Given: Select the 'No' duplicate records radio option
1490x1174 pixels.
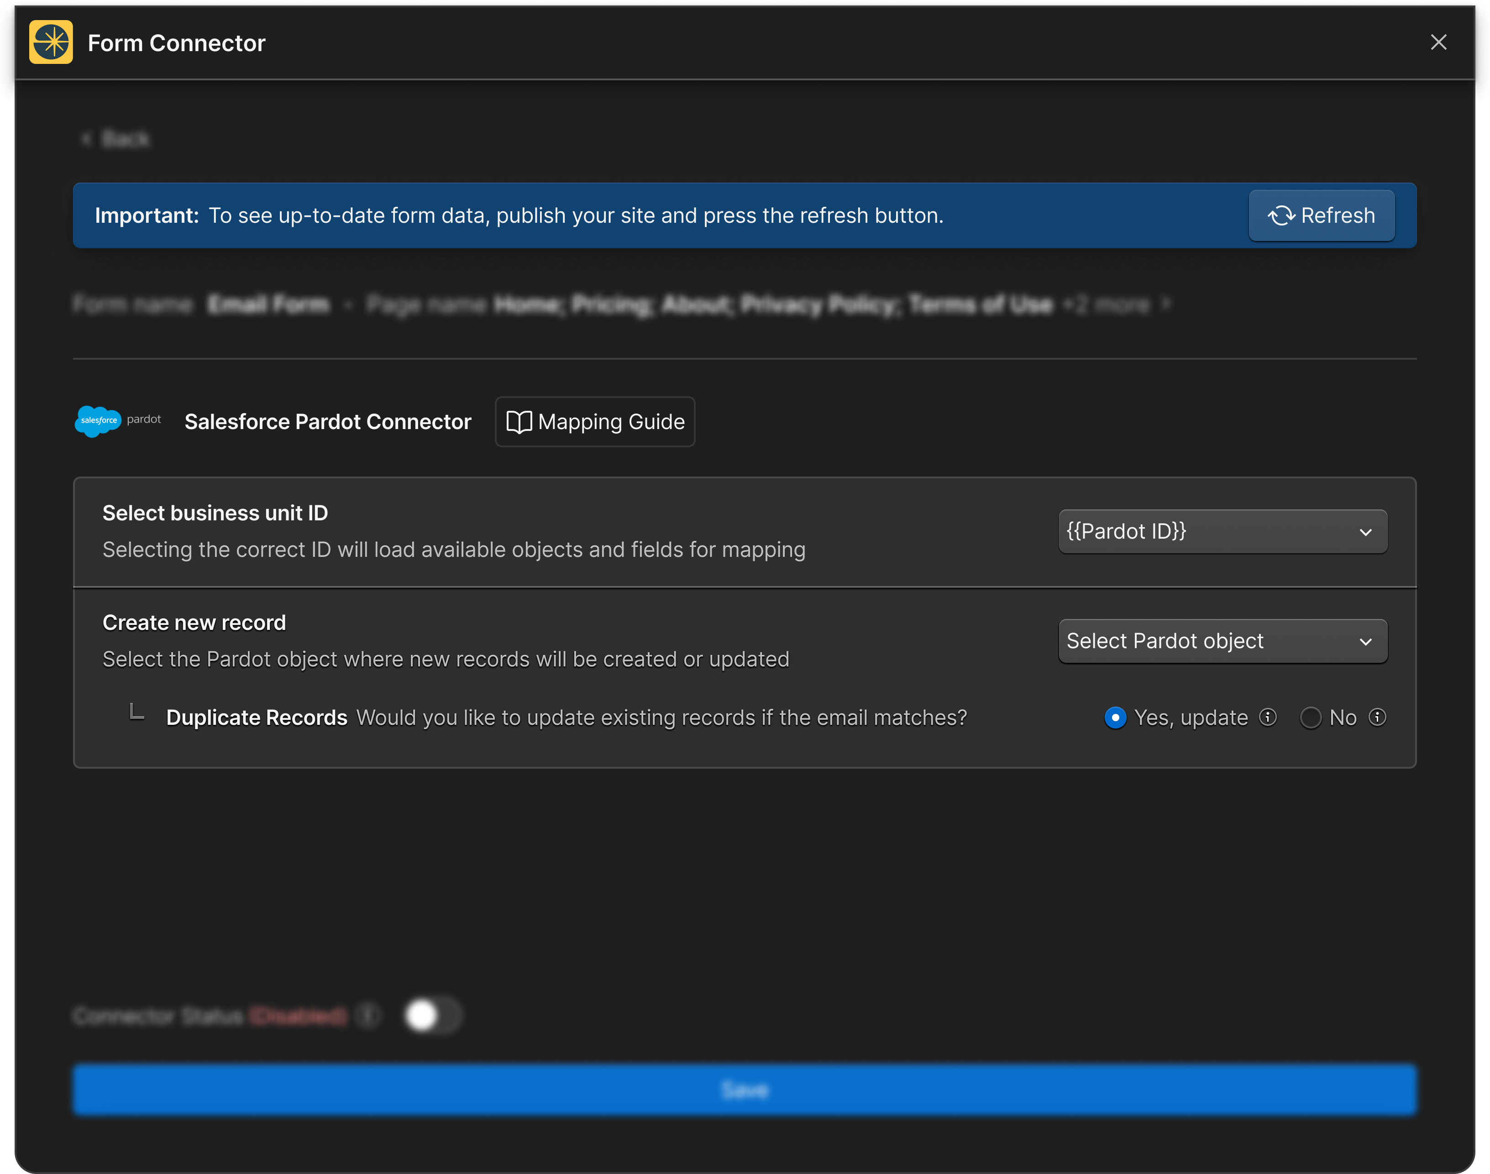Looking at the screenshot, I should [1310, 718].
